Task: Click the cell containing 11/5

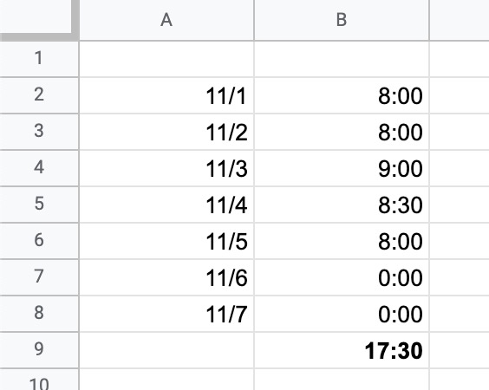Action: pyautogui.click(x=166, y=241)
